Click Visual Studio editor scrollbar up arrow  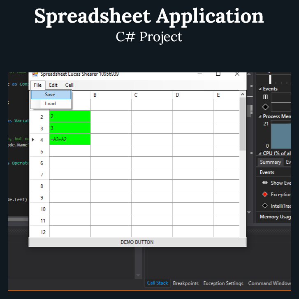pos(249,74)
